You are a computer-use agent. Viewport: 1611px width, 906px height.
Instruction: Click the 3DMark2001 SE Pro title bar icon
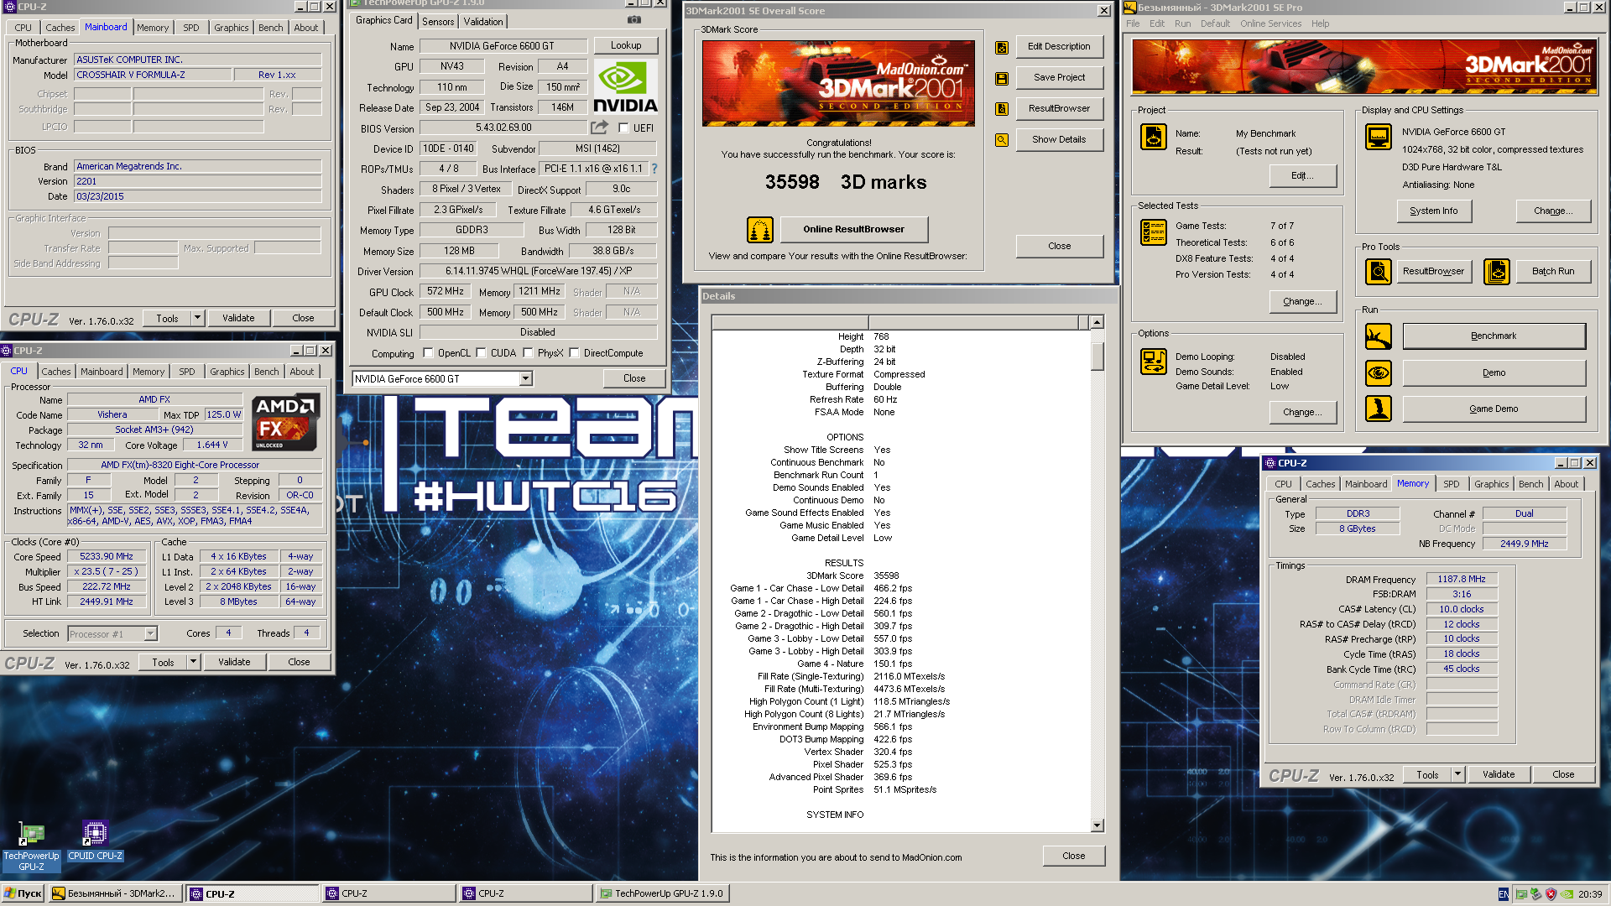point(1129,8)
